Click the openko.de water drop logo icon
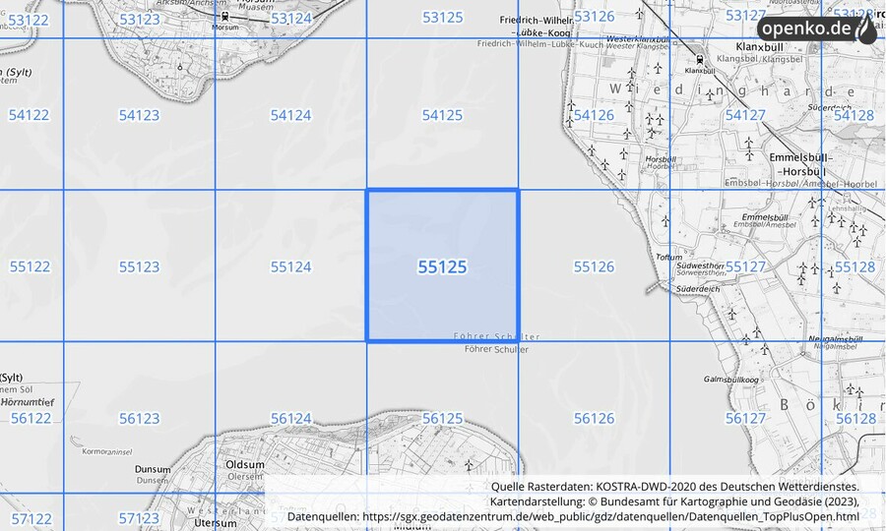886x531 pixels. click(866, 29)
